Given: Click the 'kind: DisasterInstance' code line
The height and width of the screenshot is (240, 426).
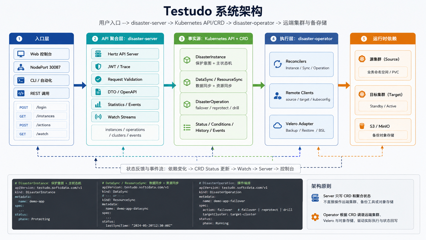Looking at the screenshot, I should pyautogui.click(x=35, y=192).
